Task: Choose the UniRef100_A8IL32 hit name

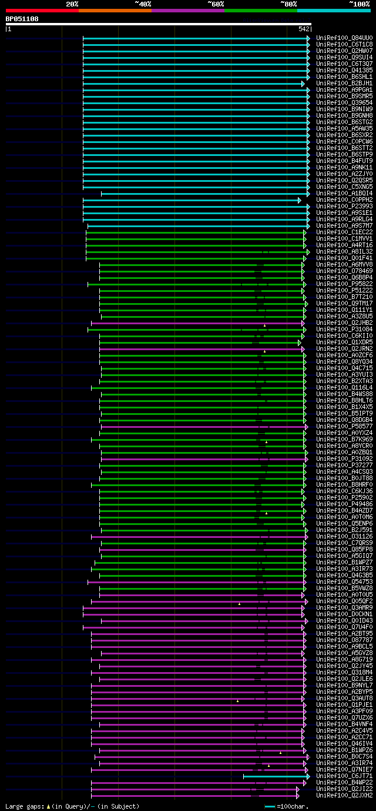Action: click(x=344, y=251)
